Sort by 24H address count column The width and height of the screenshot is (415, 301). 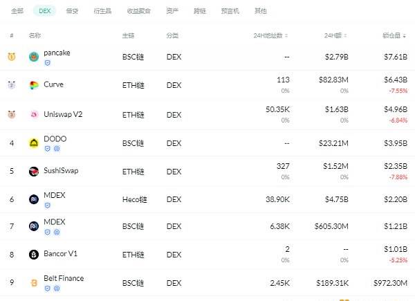(x=270, y=35)
